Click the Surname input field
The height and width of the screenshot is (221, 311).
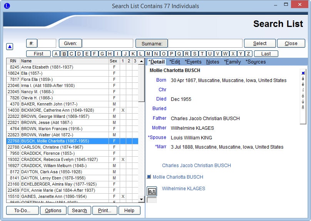[x=205, y=43]
